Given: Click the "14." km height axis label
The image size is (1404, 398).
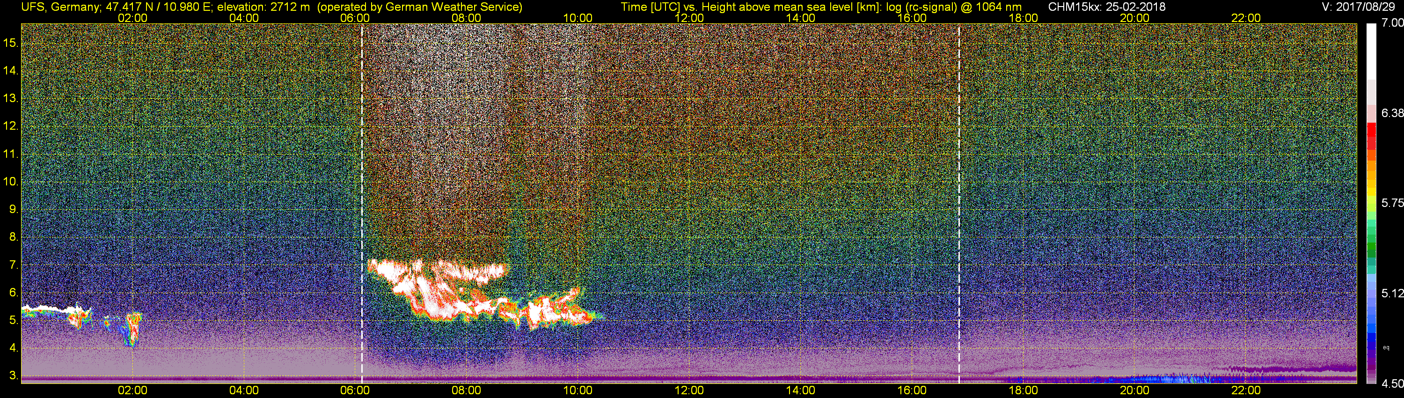Looking at the screenshot, I should pyautogui.click(x=11, y=70).
